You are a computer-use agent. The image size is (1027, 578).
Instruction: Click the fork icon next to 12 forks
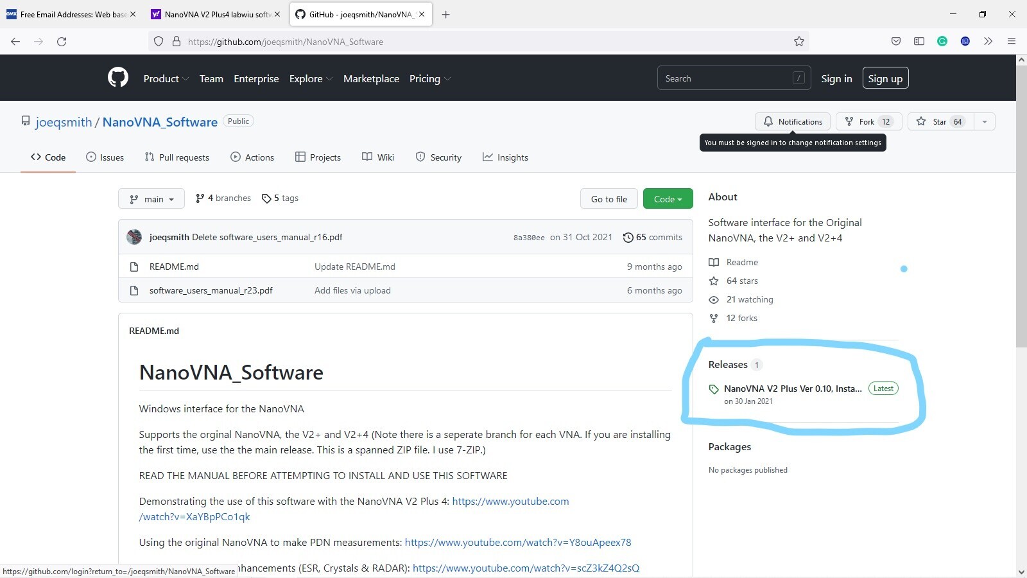coord(714,318)
